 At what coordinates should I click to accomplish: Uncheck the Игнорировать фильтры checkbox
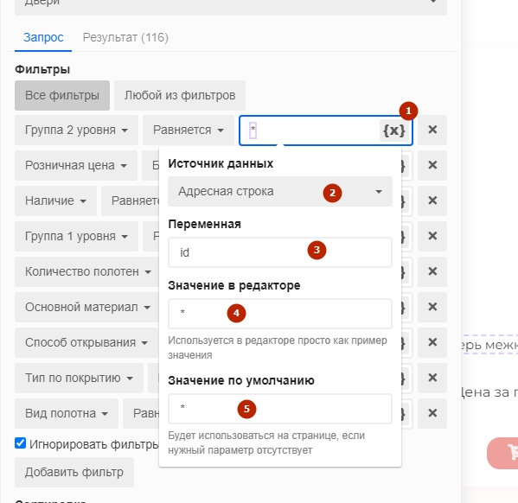pyautogui.click(x=20, y=443)
